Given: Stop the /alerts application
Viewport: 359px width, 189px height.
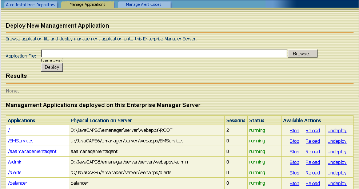Looking at the screenshot, I should coord(294,173).
